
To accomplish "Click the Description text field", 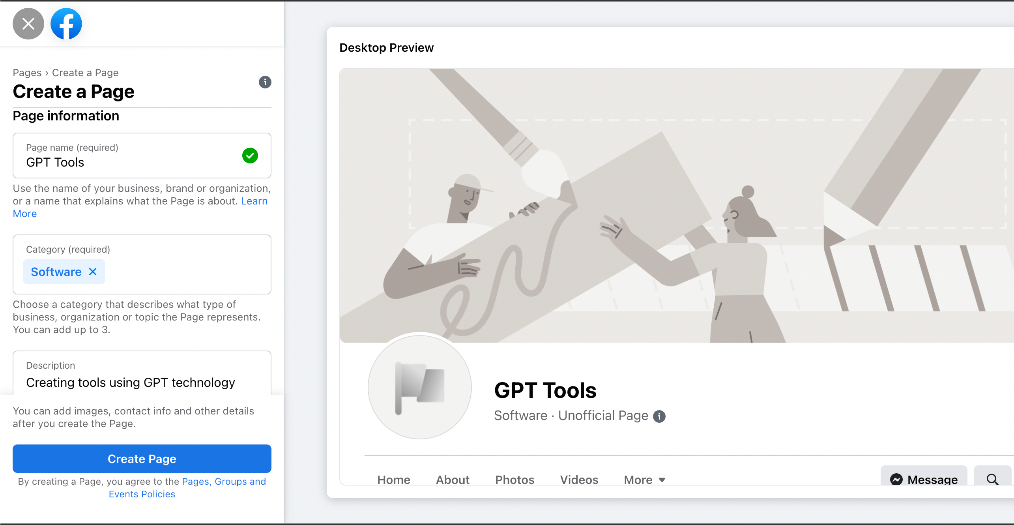I will [x=142, y=382].
